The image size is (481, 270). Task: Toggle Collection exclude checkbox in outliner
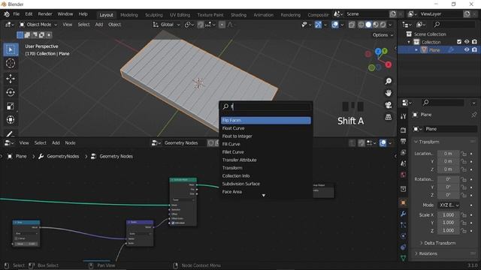[459, 42]
